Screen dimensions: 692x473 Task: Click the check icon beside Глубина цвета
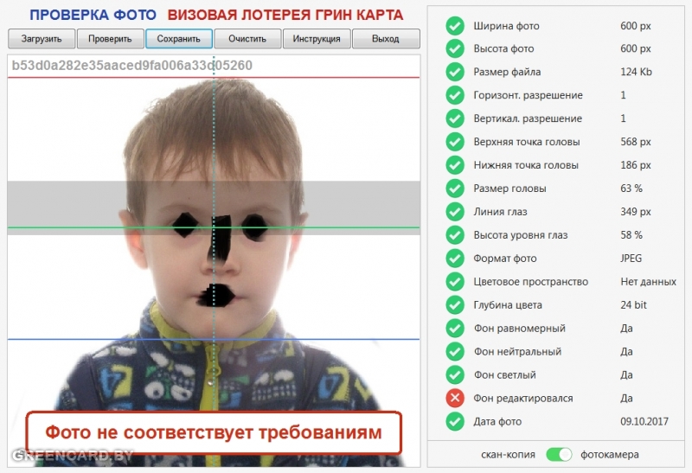[455, 305]
